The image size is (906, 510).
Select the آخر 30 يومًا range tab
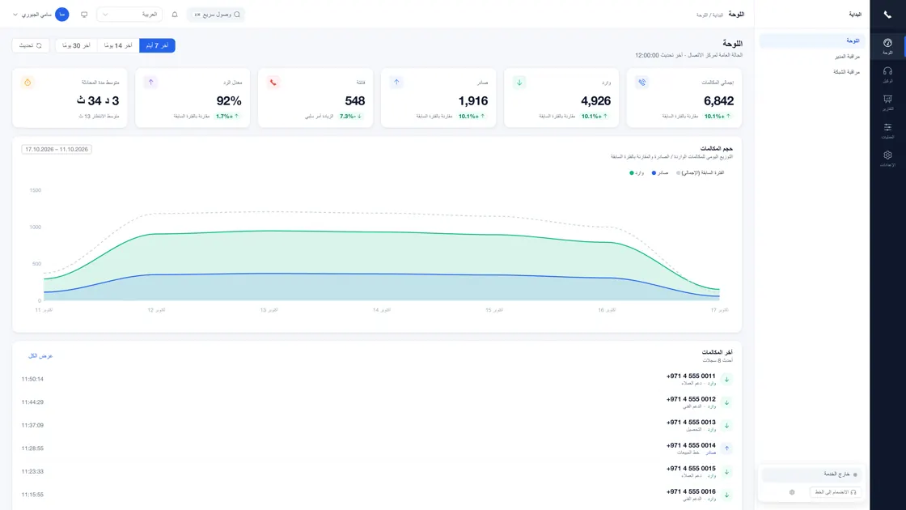76,45
